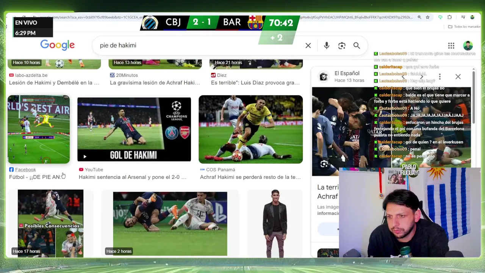Viewport: 485px width, 273px height.
Task: Open Lesión de Hakimi y Dembélé link
Action: 54,83
